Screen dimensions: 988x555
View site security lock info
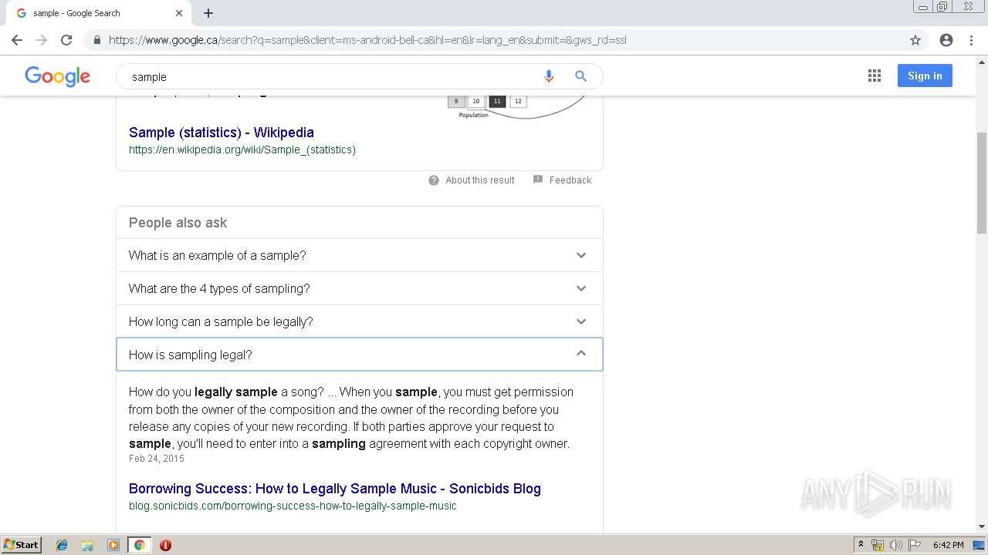[97, 40]
